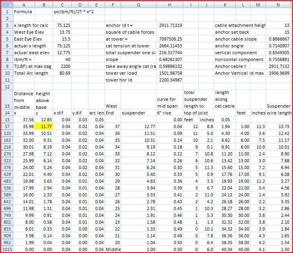293x253 pixels.
Task: Click total suspender value 216.317744
Action: pyautogui.click(x=170, y=53)
